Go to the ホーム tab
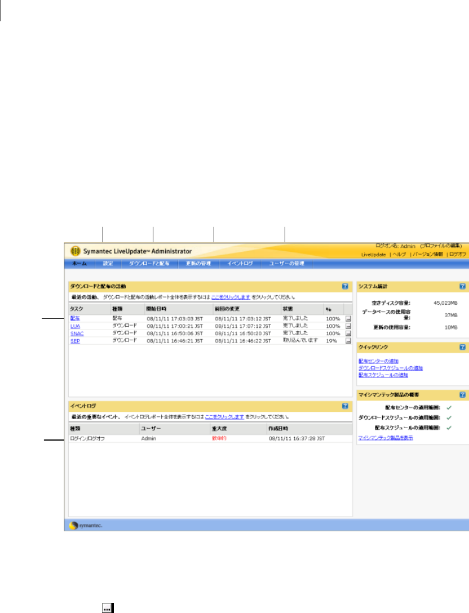 click(79, 264)
